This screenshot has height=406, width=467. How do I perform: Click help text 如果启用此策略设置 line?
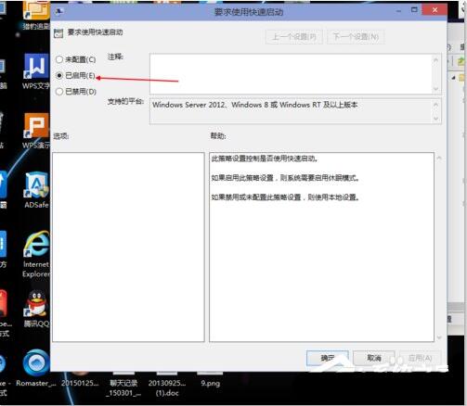[x=285, y=178]
